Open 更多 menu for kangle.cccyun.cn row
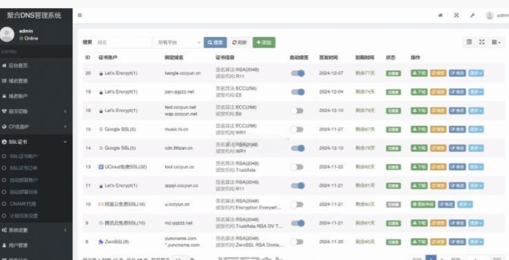 [476, 73]
